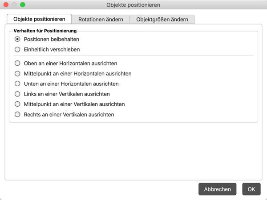
Task: Click the separator line below Einheitlich verschieben
Action: click(133, 56)
